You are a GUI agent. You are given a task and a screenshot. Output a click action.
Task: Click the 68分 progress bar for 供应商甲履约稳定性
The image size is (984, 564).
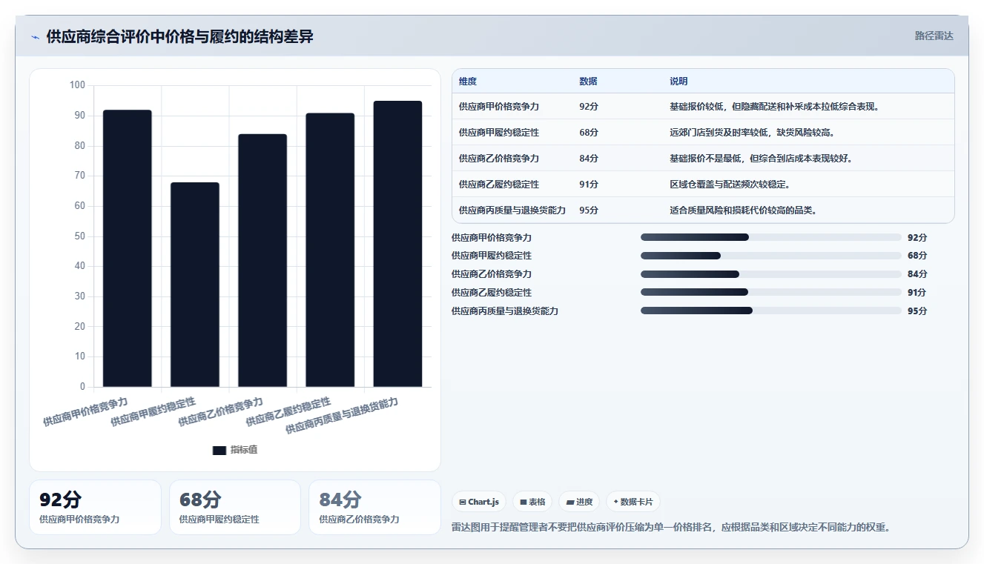[771, 256]
